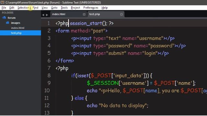The height and width of the screenshot is (116, 207).
Task: Click the Sublime Text title bar icon
Action: pyautogui.click(x=2, y=2)
